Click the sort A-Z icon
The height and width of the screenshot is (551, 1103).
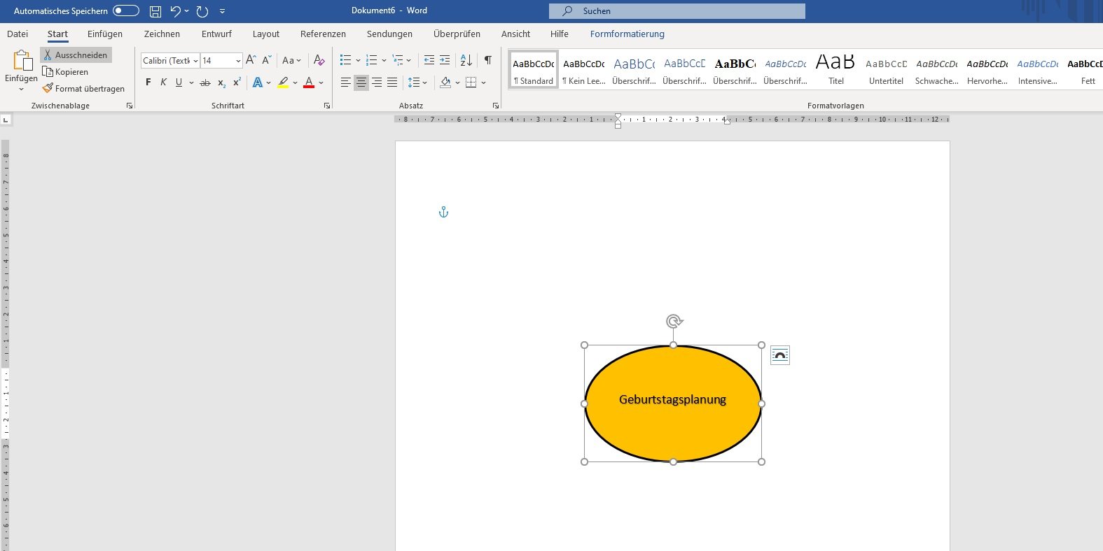coord(466,60)
